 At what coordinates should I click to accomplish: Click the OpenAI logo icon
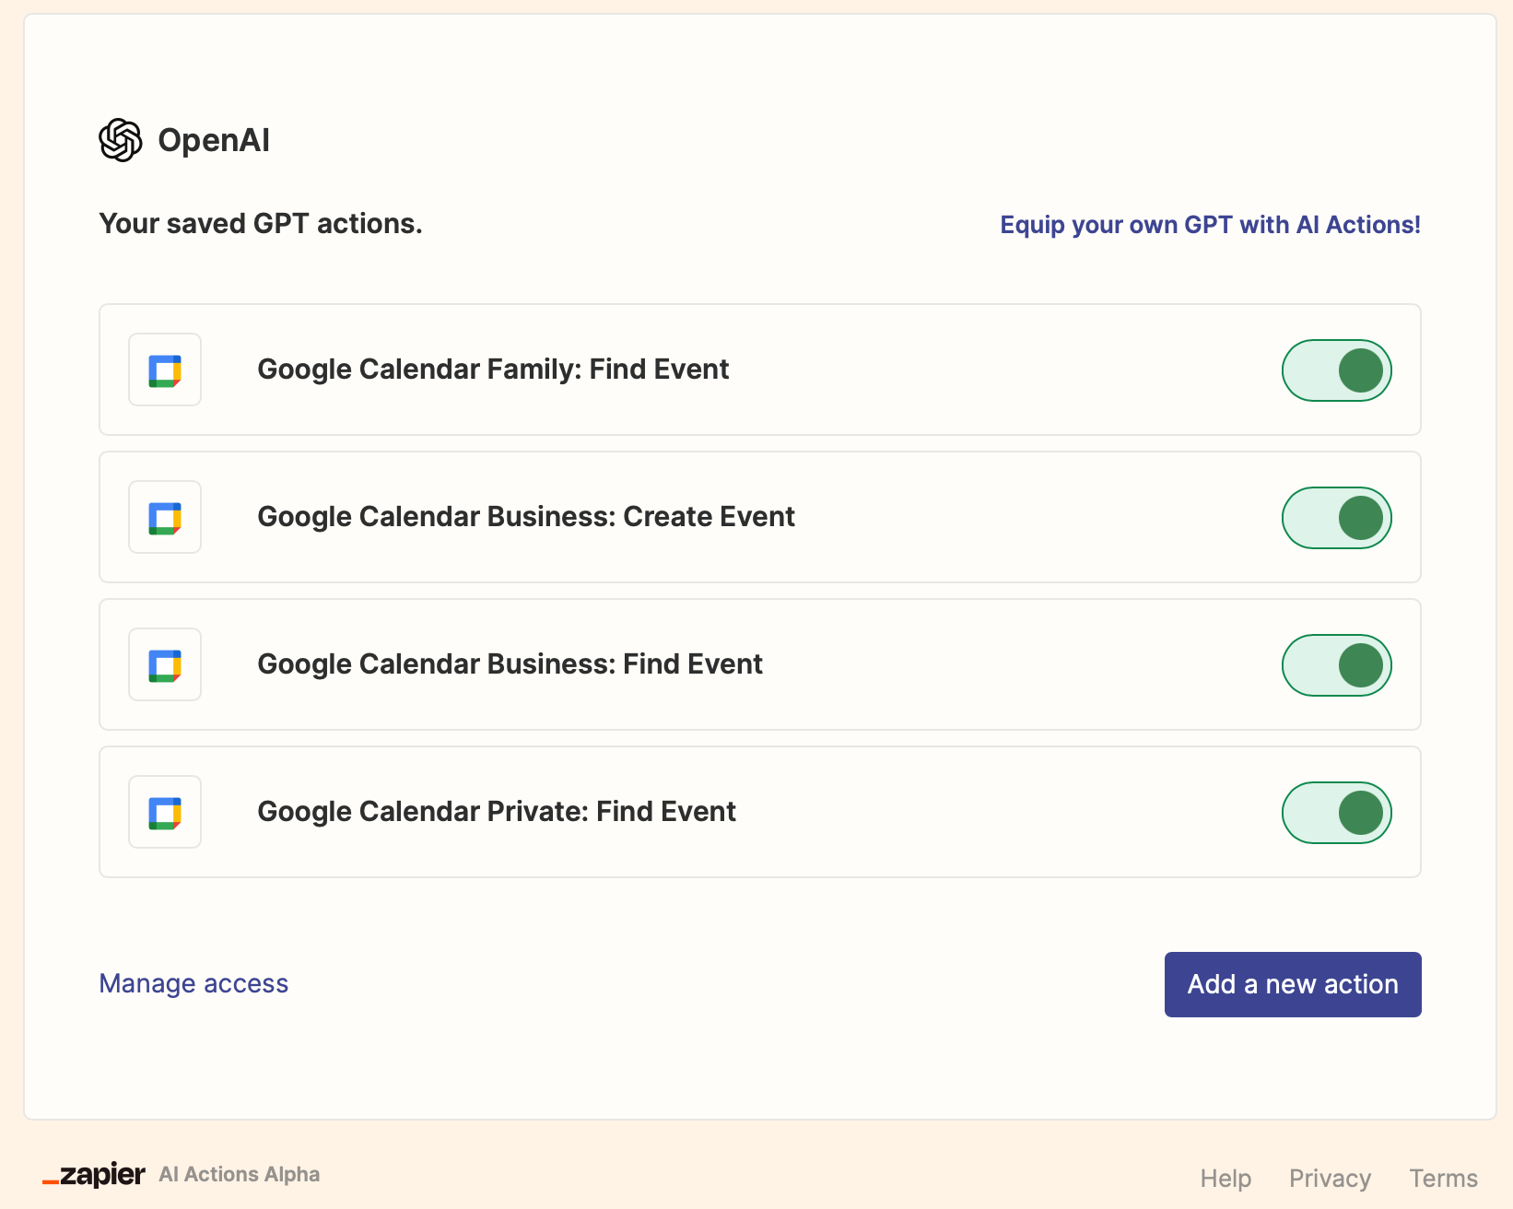click(x=121, y=140)
